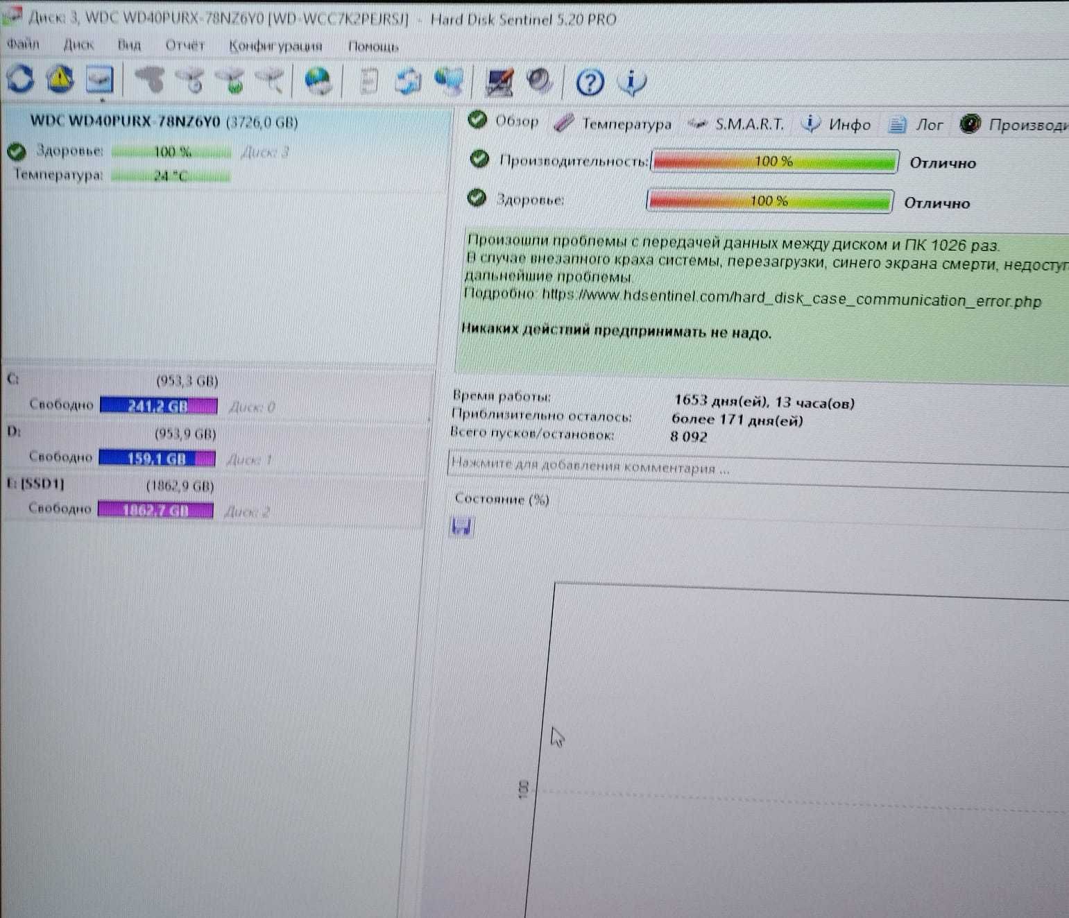Click the C: free space bar 241,2 GB
The height and width of the screenshot is (918, 1069).
158,405
